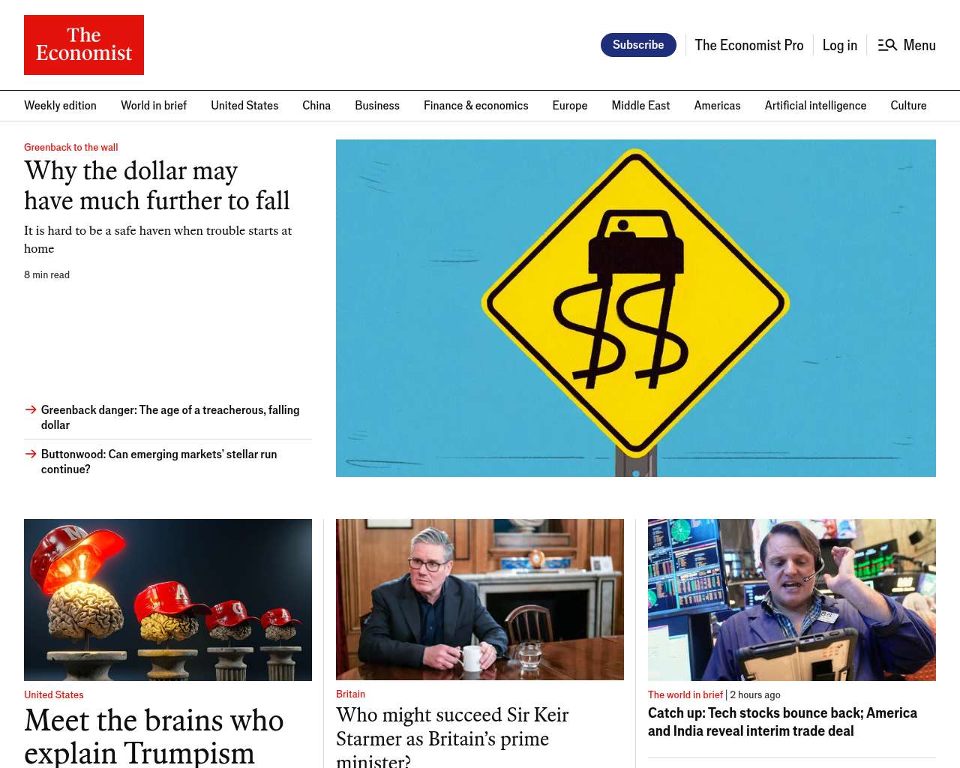Open 'Catch up: Tech stocks bounce back' article
This screenshot has height=768, width=960.
tap(782, 721)
